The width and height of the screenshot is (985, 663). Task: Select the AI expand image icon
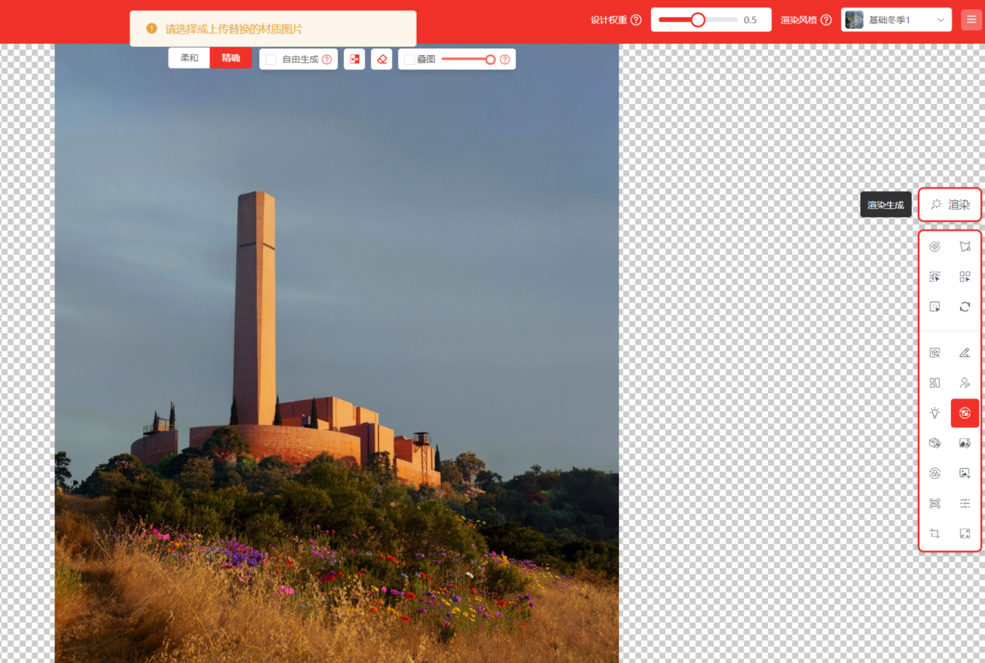pos(965,533)
